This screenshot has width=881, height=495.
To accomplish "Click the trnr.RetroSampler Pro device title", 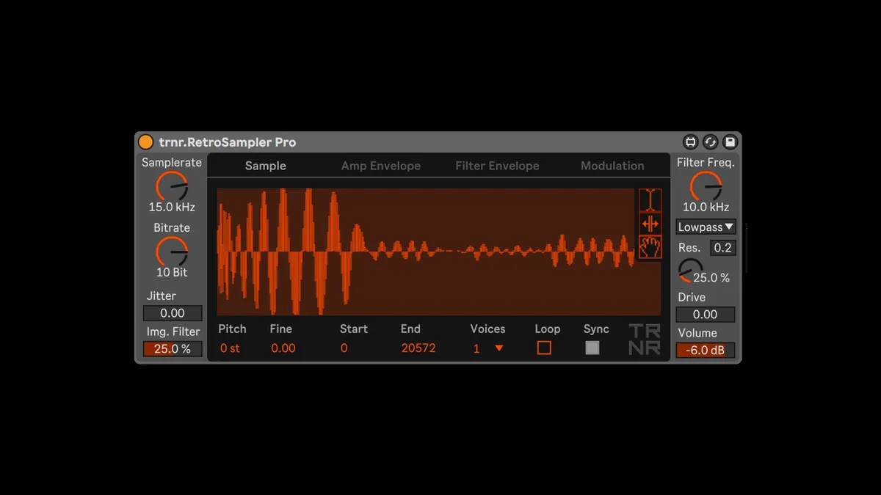I will click(x=228, y=142).
